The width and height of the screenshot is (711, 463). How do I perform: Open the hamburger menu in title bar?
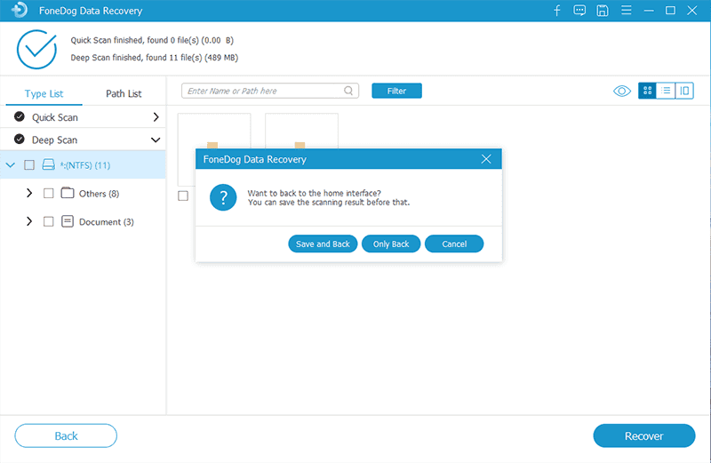click(627, 10)
